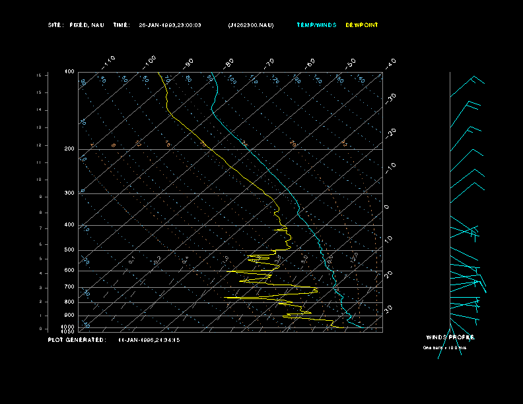Click the -20 temperature label on right edge
Screen dimensions: 523x404
390,133
